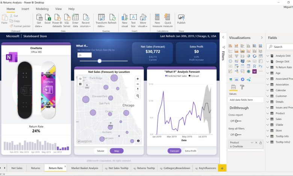Open More visuals menu
This screenshot has width=293, height=176.
[x=143, y=21]
